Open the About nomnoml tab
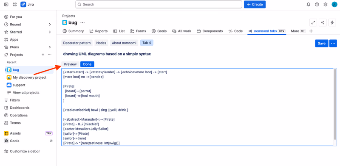340x166 pixels. point(124,43)
